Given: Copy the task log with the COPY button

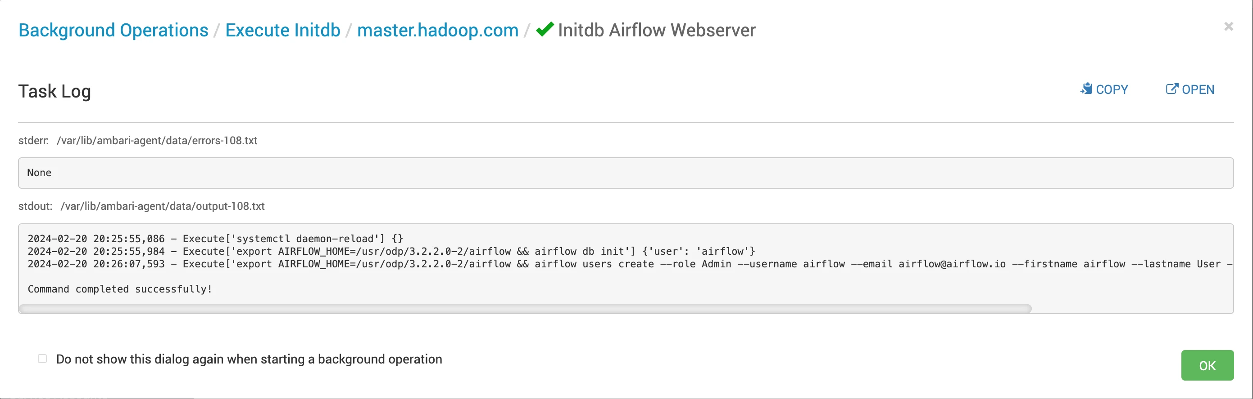Looking at the screenshot, I should pyautogui.click(x=1104, y=89).
